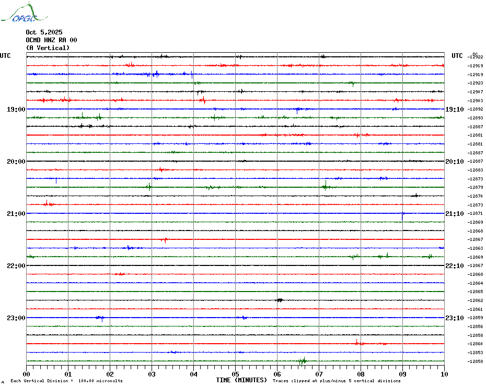This screenshot has width=486, height=388.
Task: Select the -12858 offset value at bottom right
Action: pyautogui.click(x=476, y=361)
